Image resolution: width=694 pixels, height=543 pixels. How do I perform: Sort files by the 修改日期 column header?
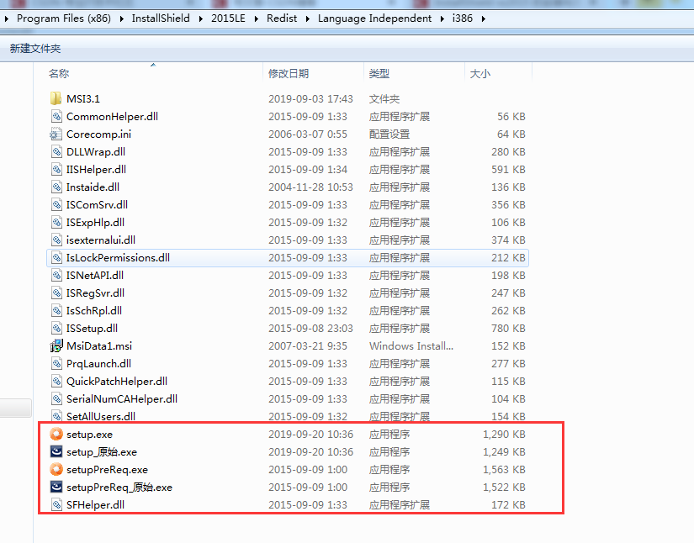(290, 73)
